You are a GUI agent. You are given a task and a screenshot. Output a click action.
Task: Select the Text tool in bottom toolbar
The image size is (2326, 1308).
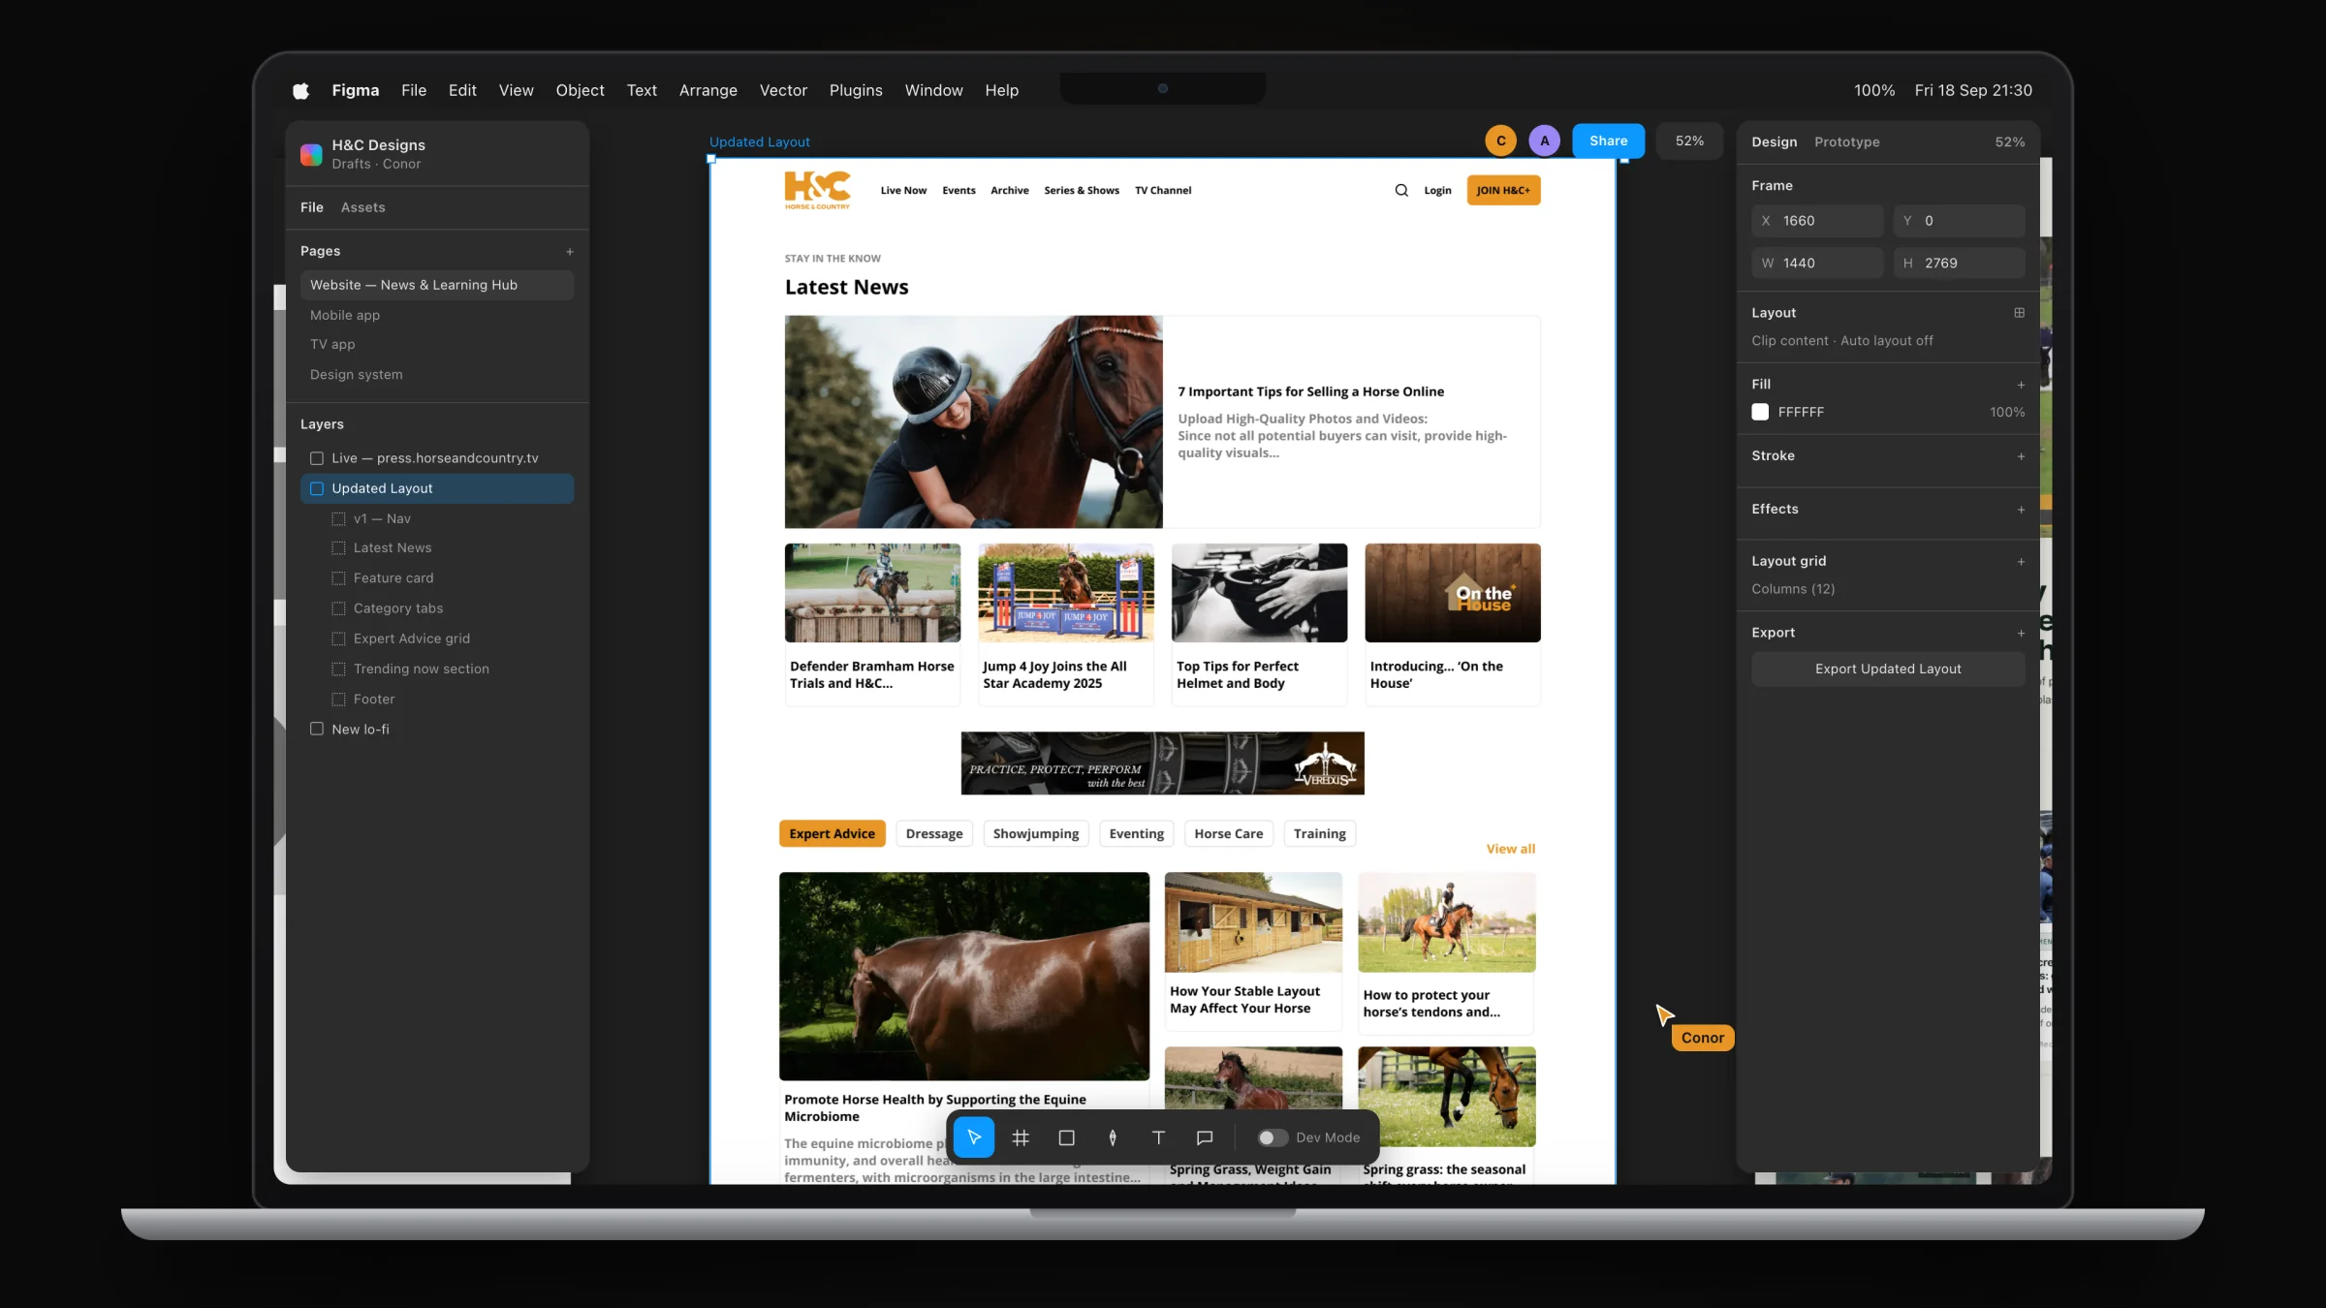coord(1158,1137)
